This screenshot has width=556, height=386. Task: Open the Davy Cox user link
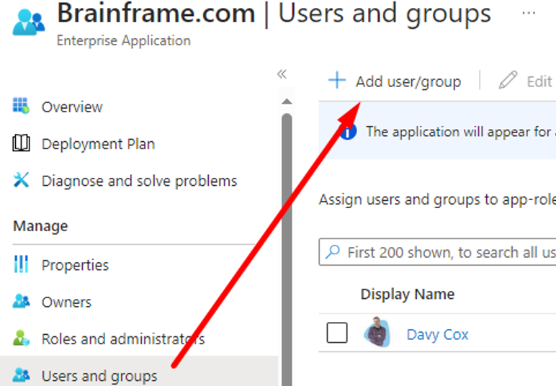click(x=437, y=334)
